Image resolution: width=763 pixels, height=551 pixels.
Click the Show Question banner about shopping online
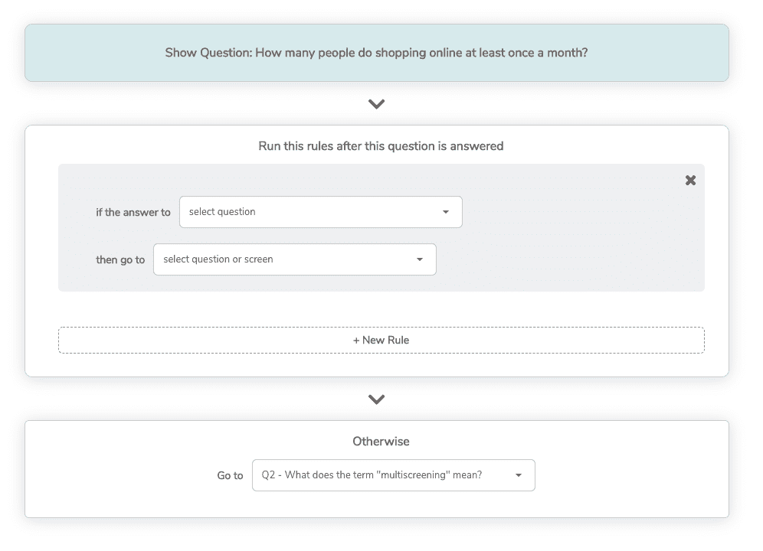[x=377, y=53]
